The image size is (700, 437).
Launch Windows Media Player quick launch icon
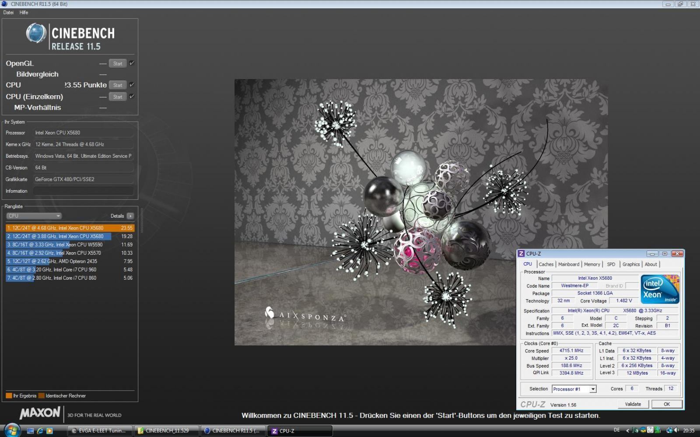coord(49,431)
